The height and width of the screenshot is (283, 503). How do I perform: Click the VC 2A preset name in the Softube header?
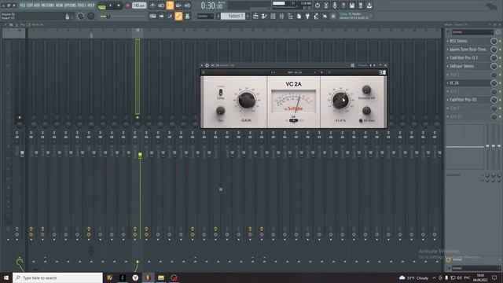coord(295,72)
